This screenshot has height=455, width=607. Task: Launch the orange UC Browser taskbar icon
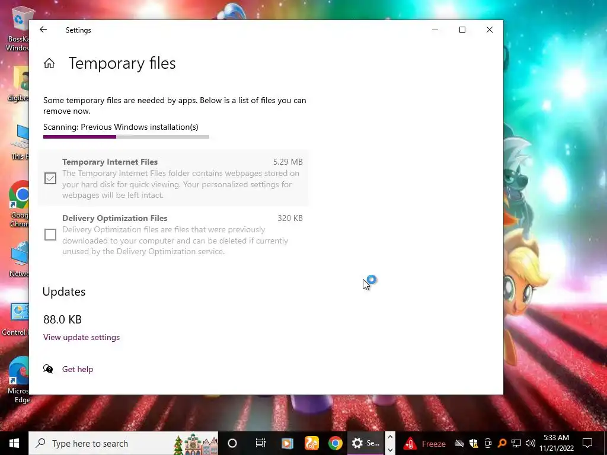pyautogui.click(x=311, y=443)
